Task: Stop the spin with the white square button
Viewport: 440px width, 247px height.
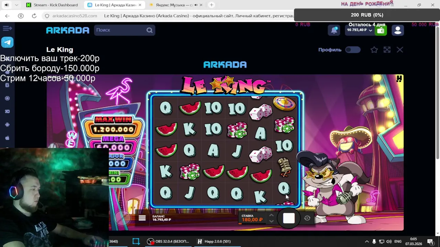Action: click(289, 218)
